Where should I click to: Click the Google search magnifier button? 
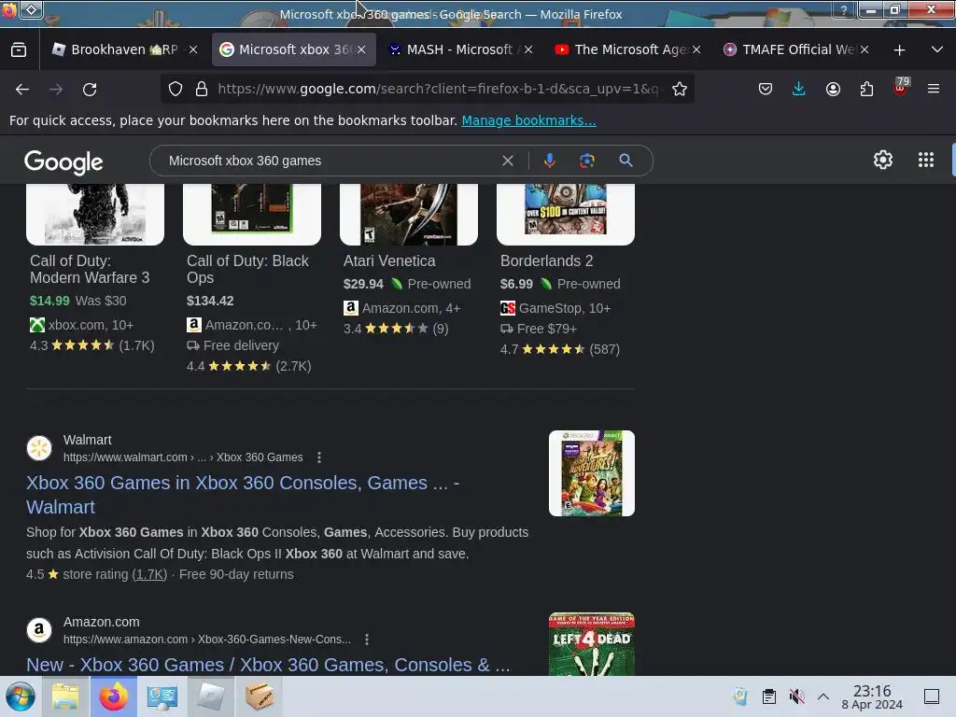pyautogui.click(x=626, y=161)
